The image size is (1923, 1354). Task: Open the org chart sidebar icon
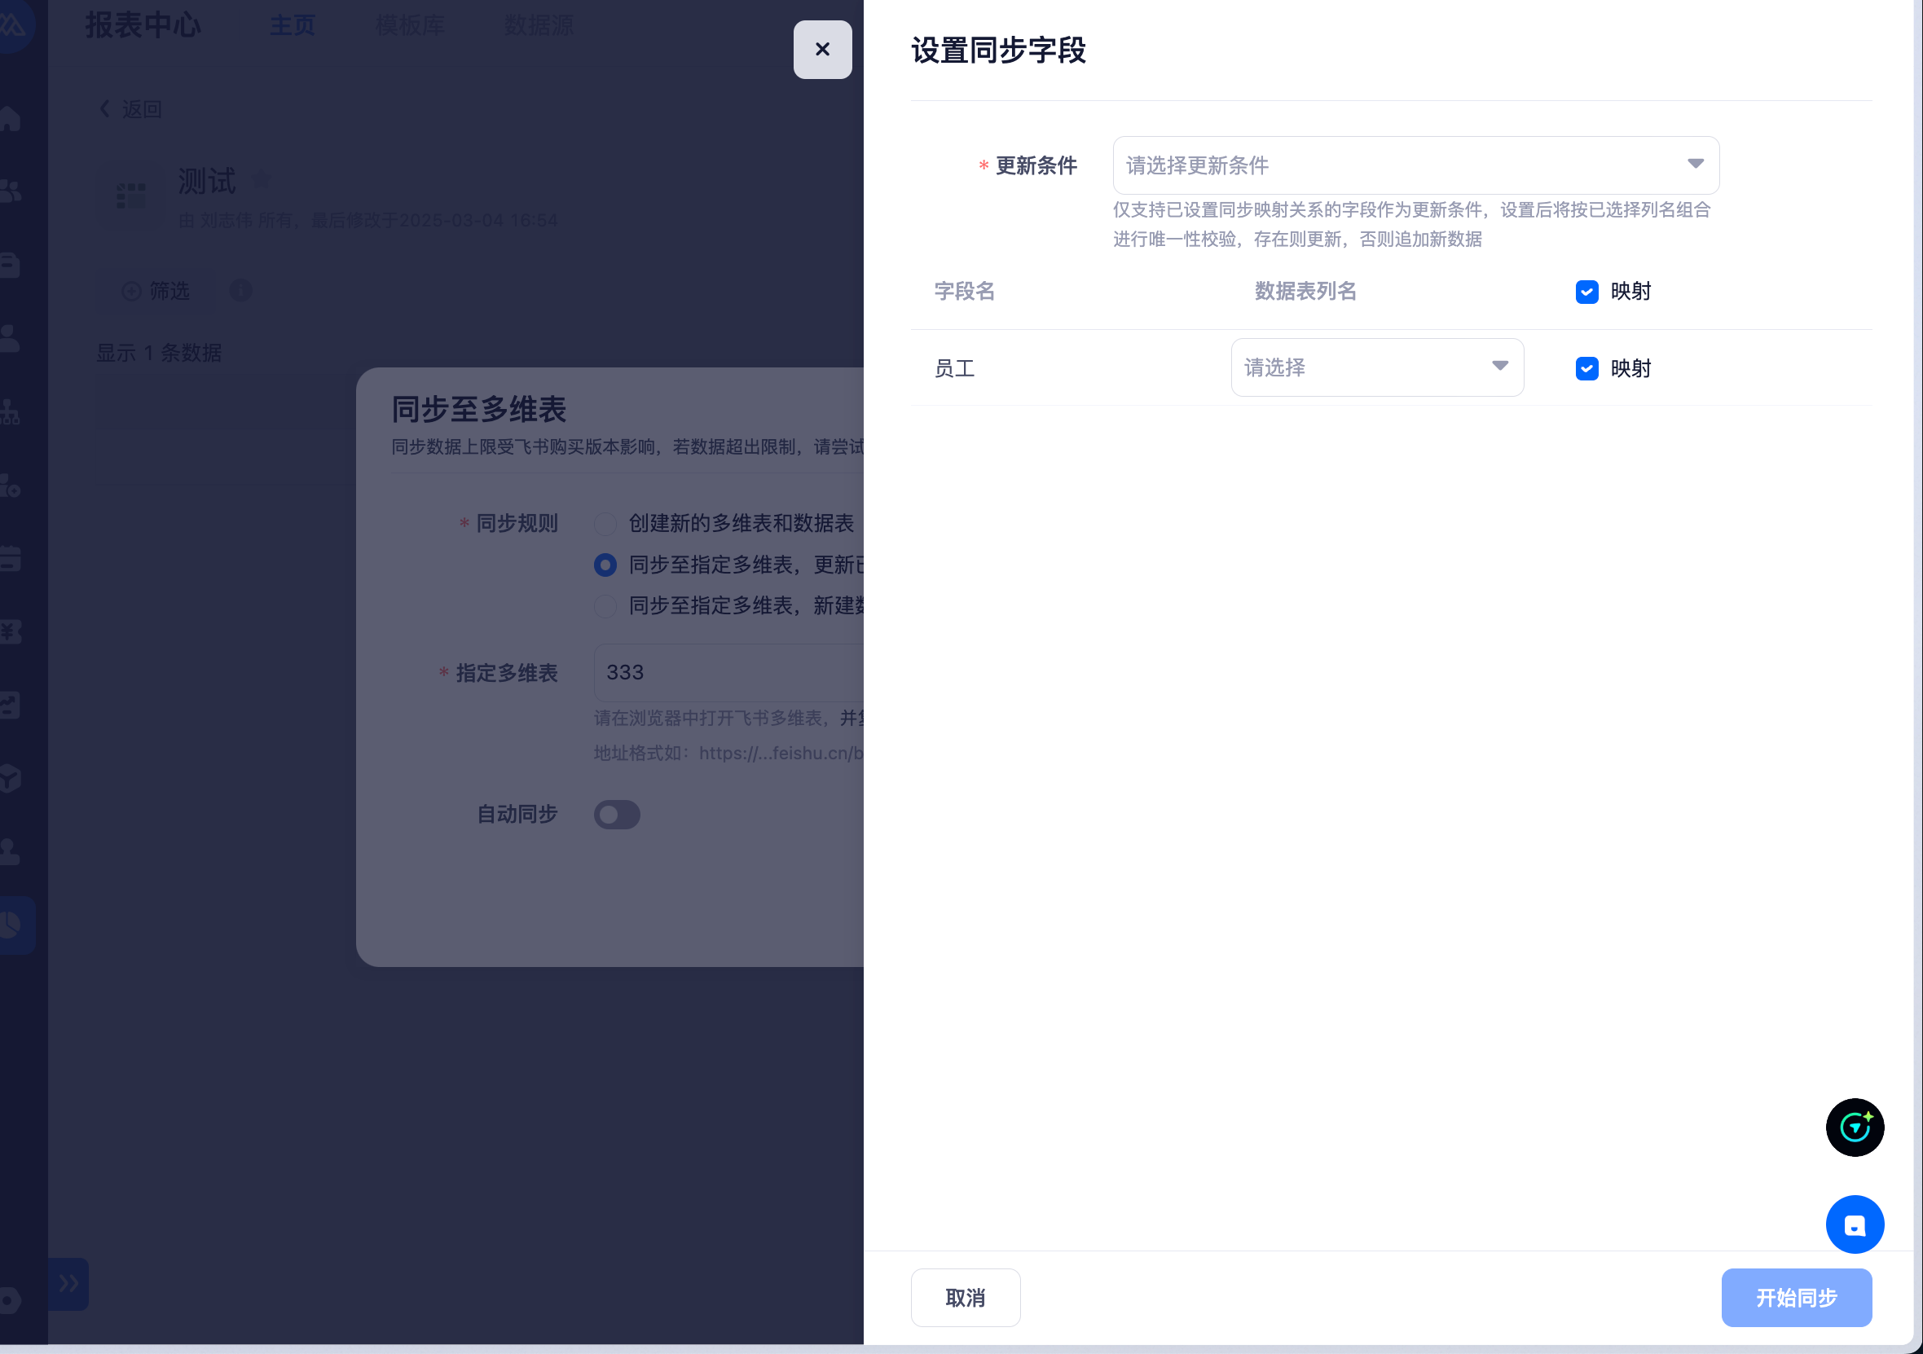click(x=10, y=411)
